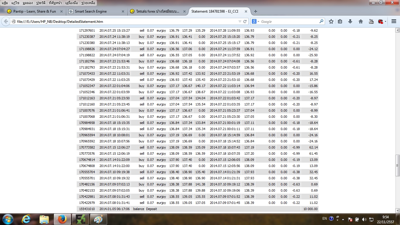The height and width of the screenshot is (225, 400).
Task: Open the เครื่องมือ (Tools) menu
Action: (71, 3)
